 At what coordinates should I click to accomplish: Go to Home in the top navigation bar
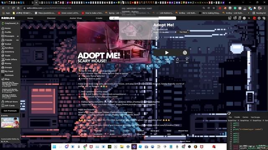[30, 18]
